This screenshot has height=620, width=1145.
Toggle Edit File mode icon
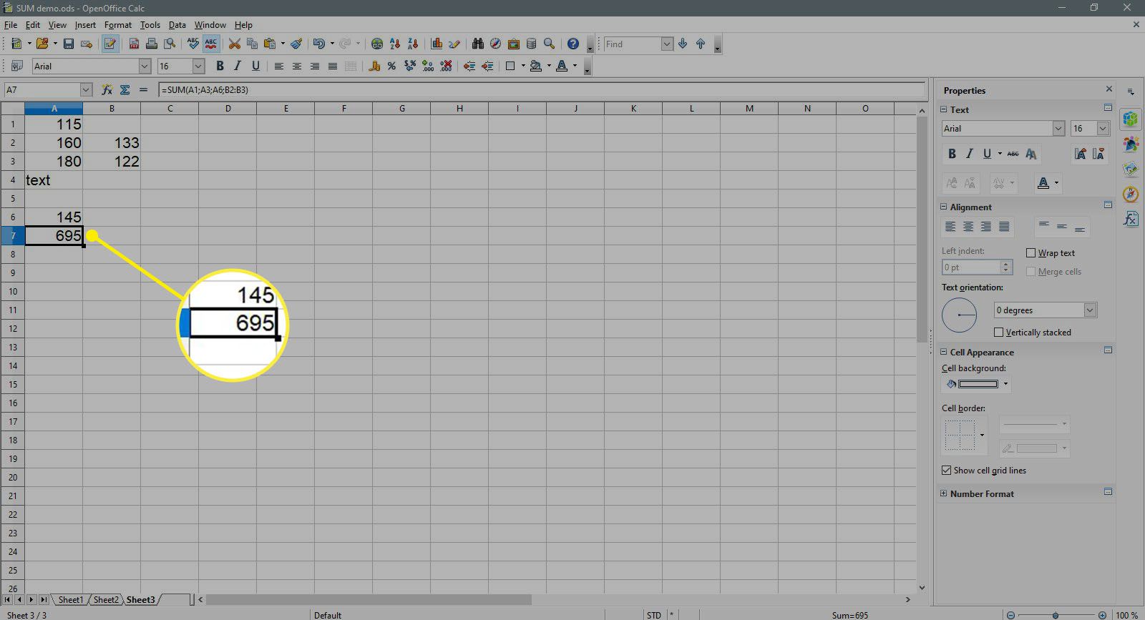(109, 44)
